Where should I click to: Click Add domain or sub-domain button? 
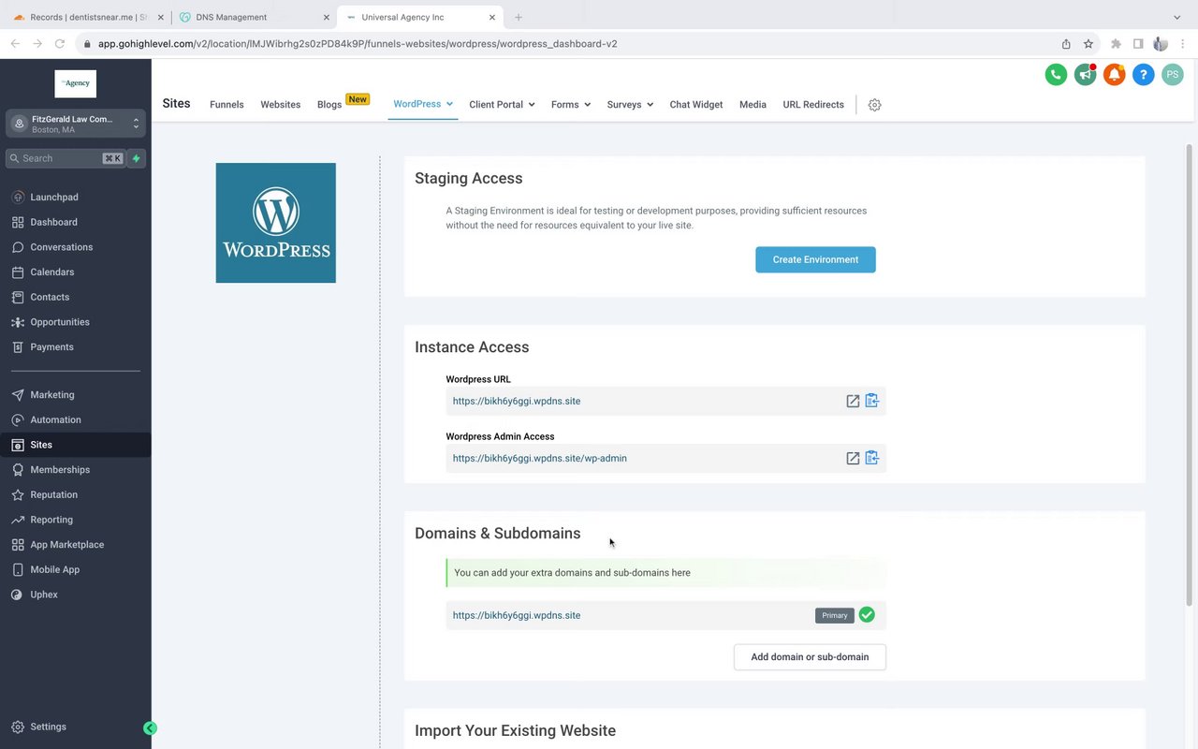(810, 657)
